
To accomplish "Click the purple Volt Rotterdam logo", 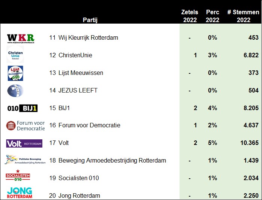I will pyautogui.click(x=24, y=143).
